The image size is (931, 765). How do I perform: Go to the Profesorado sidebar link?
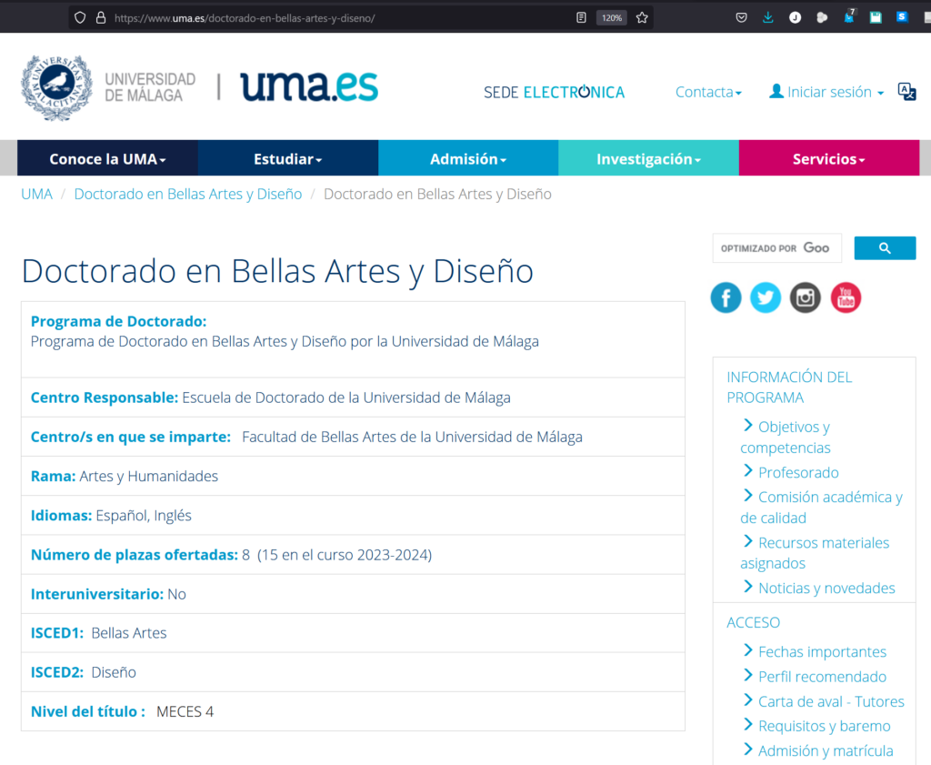(797, 472)
